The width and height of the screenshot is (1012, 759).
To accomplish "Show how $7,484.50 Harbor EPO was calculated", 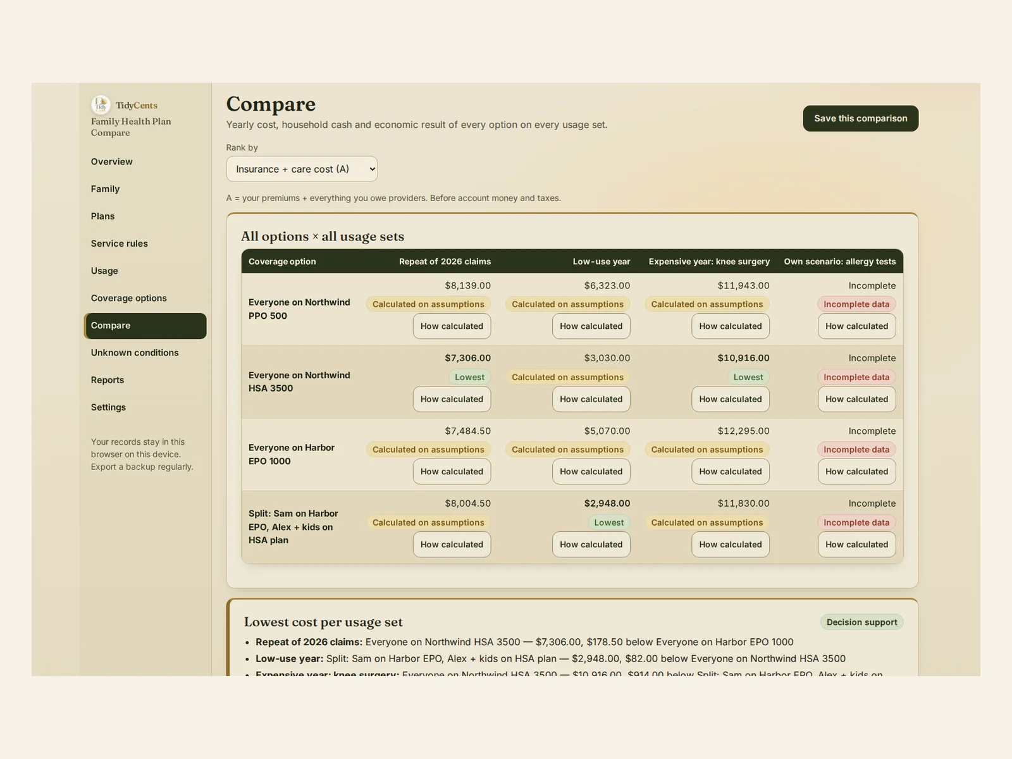I will point(452,472).
